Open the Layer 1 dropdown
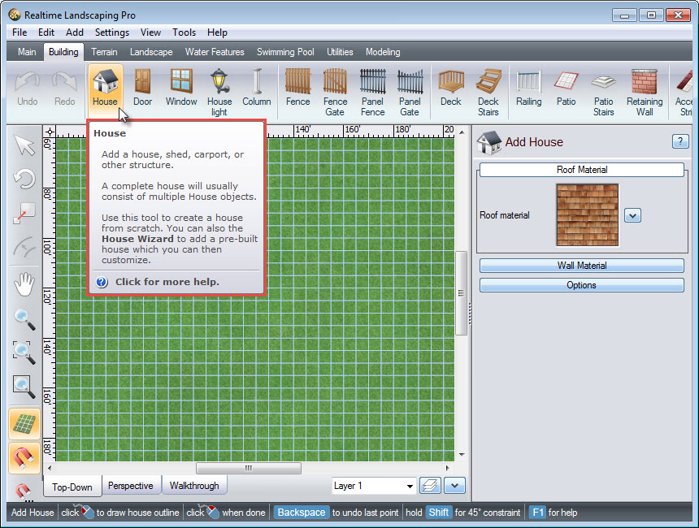Viewport: 699px width, 528px height. pyautogui.click(x=374, y=486)
